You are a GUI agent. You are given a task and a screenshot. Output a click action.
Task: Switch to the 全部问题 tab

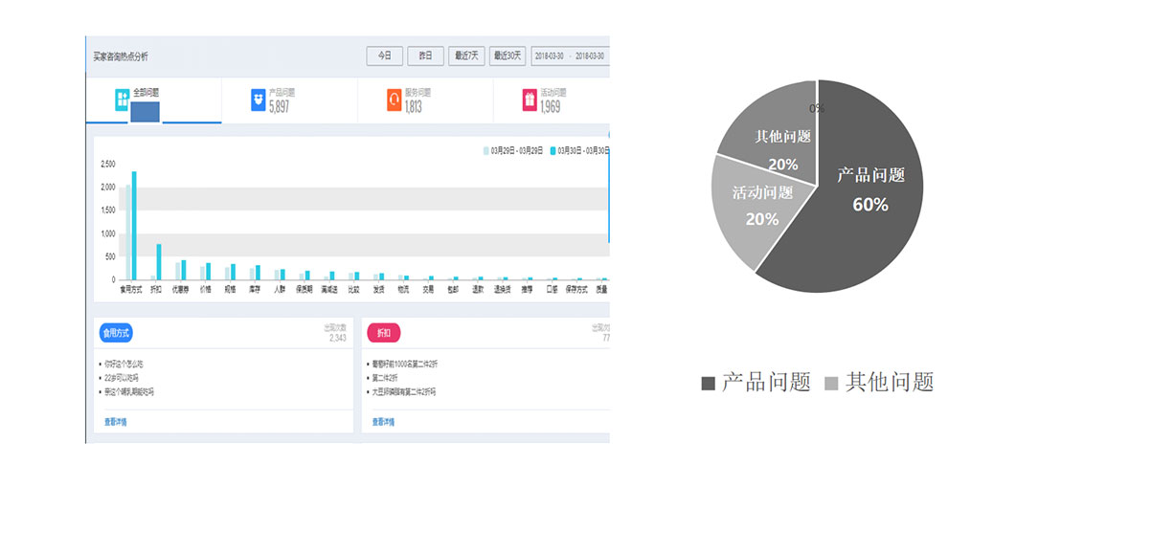(153, 100)
